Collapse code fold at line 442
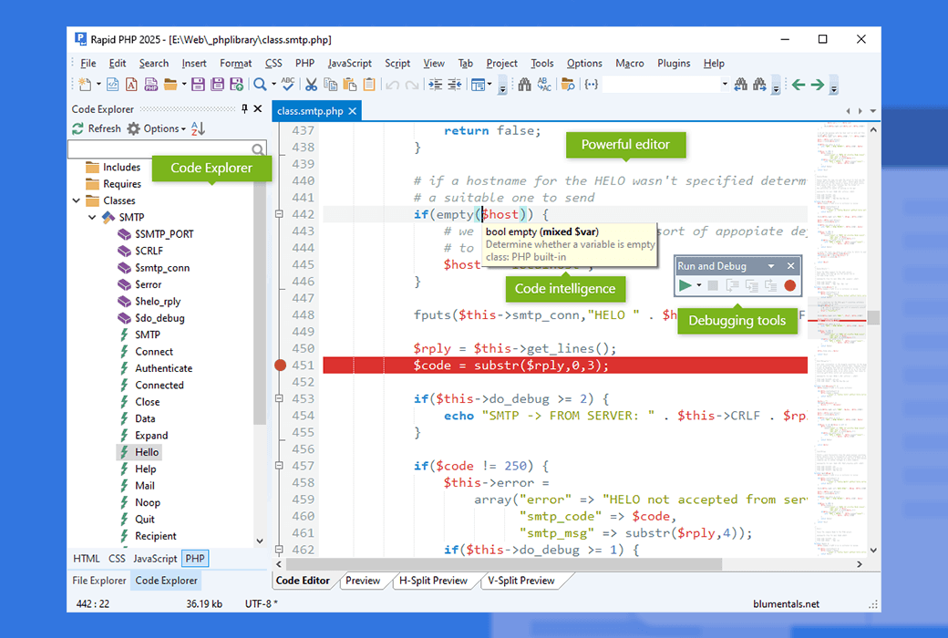 coord(279,214)
